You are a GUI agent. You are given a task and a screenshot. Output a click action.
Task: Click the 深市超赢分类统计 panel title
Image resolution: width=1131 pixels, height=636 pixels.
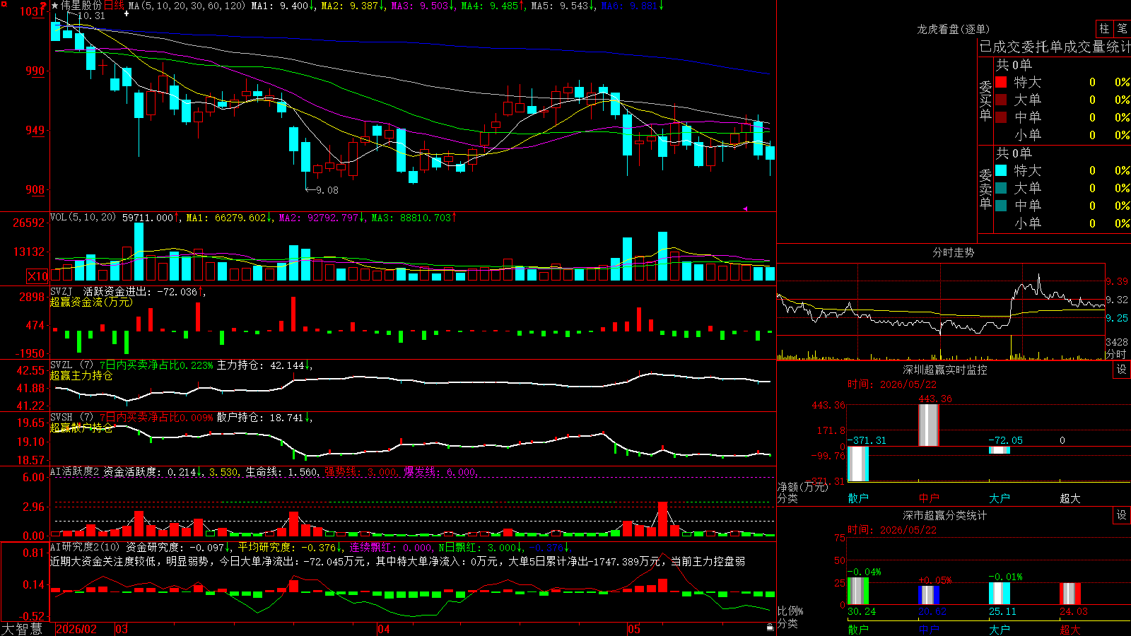(x=944, y=515)
